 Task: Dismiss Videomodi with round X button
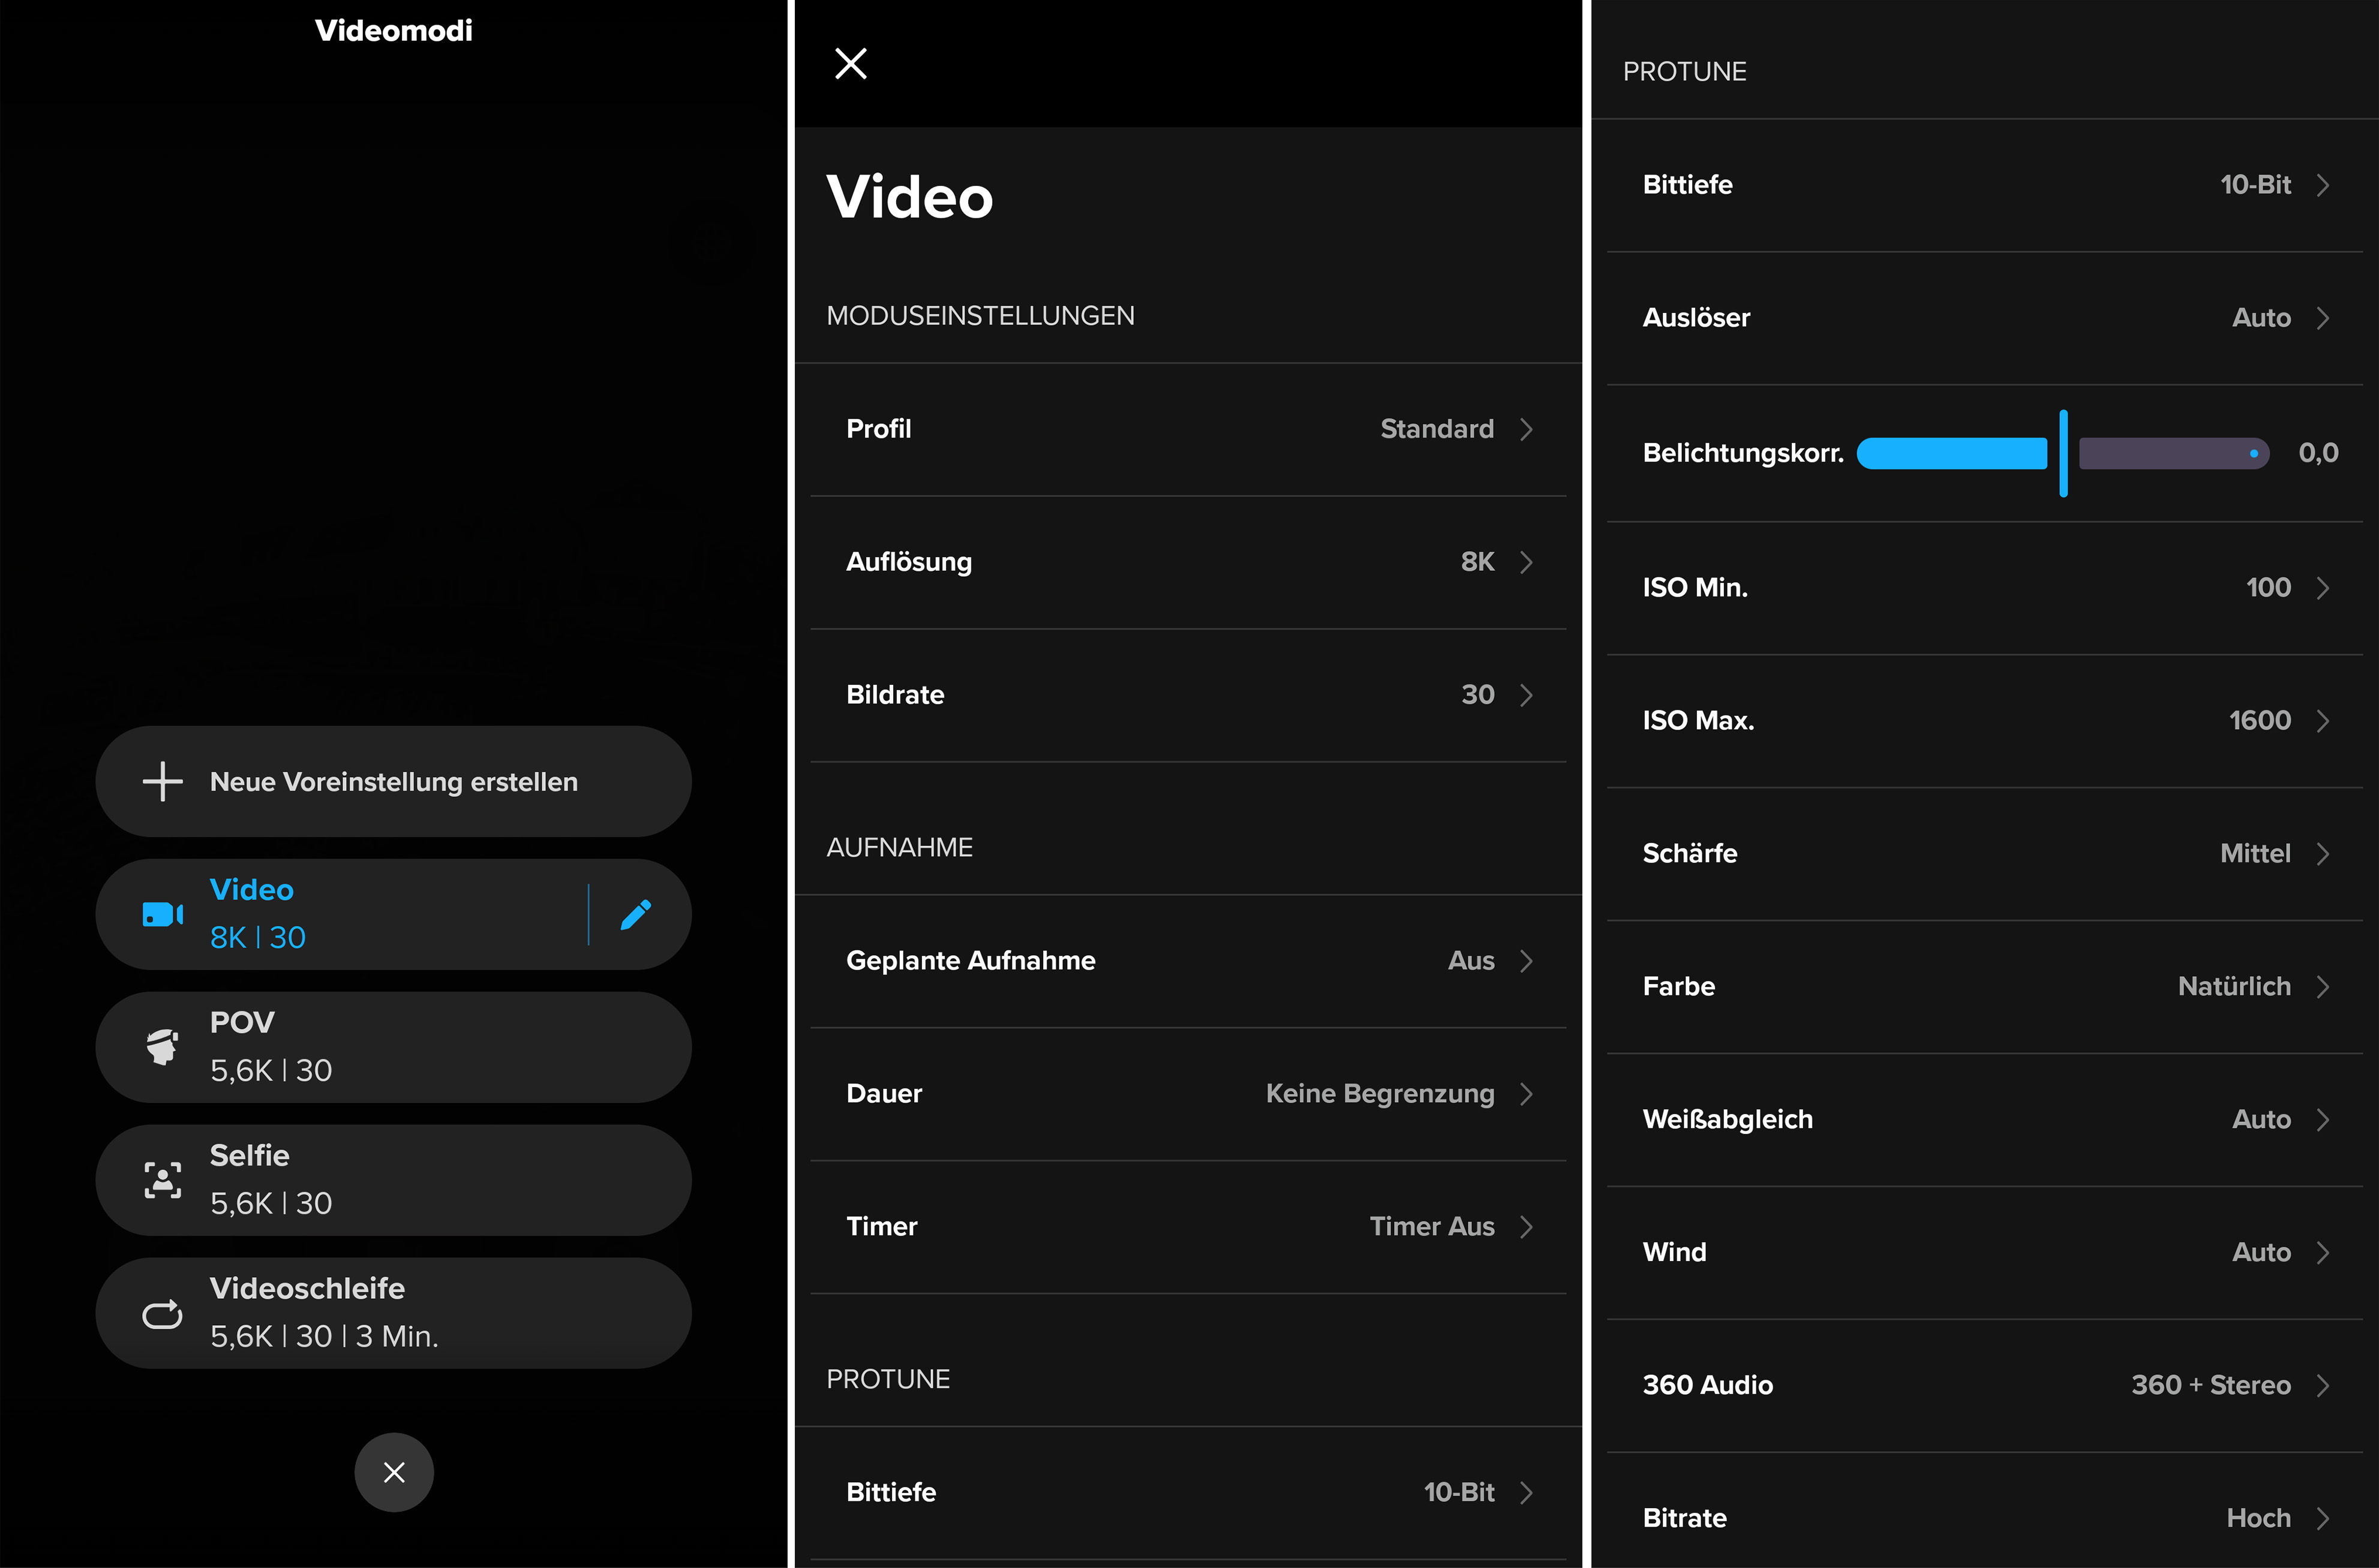394,1472
